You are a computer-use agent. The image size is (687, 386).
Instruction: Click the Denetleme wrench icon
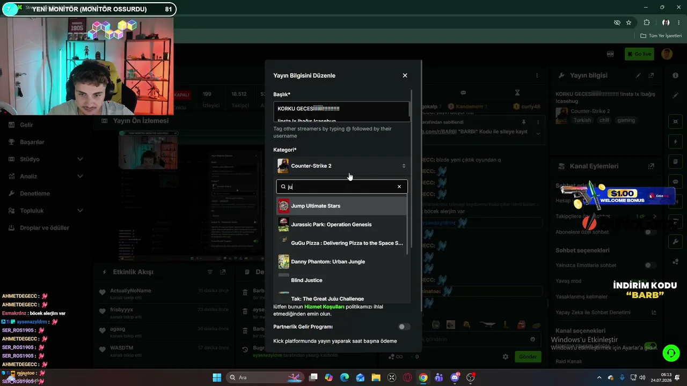click(12, 194)
